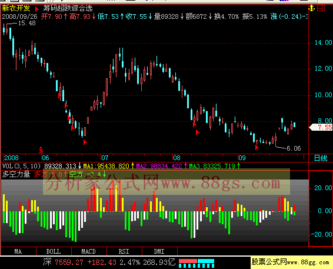This screenshot has width=333, height=269.
Task: Click the red flag beside 筹码超跌综合选
Action: 37,9
